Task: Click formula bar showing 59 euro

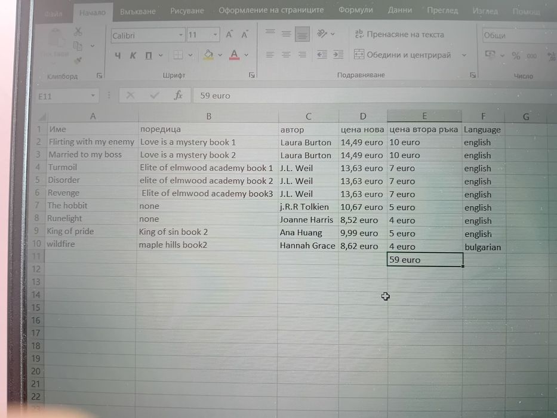Action: click(x=375, y=96)
